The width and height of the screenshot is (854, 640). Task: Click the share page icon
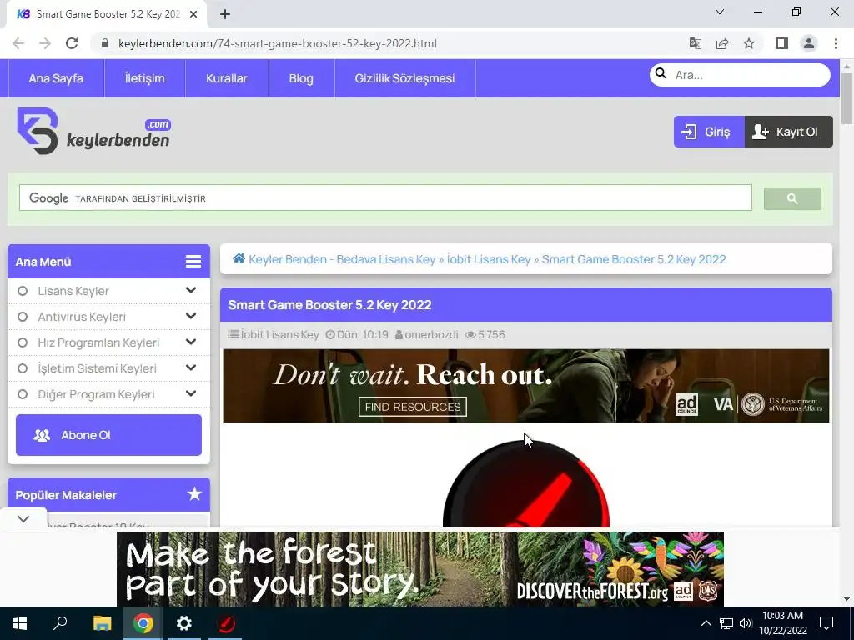coord(722,43)
